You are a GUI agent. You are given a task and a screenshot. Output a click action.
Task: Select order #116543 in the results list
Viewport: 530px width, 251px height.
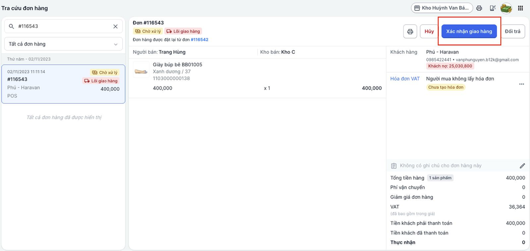coord(63,84)
